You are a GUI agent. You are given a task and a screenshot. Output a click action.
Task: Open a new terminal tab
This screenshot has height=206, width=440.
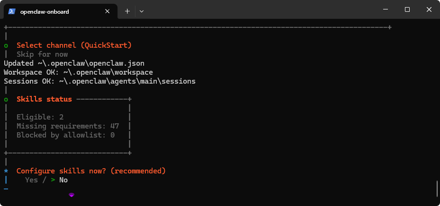click(x=127, y=11)
